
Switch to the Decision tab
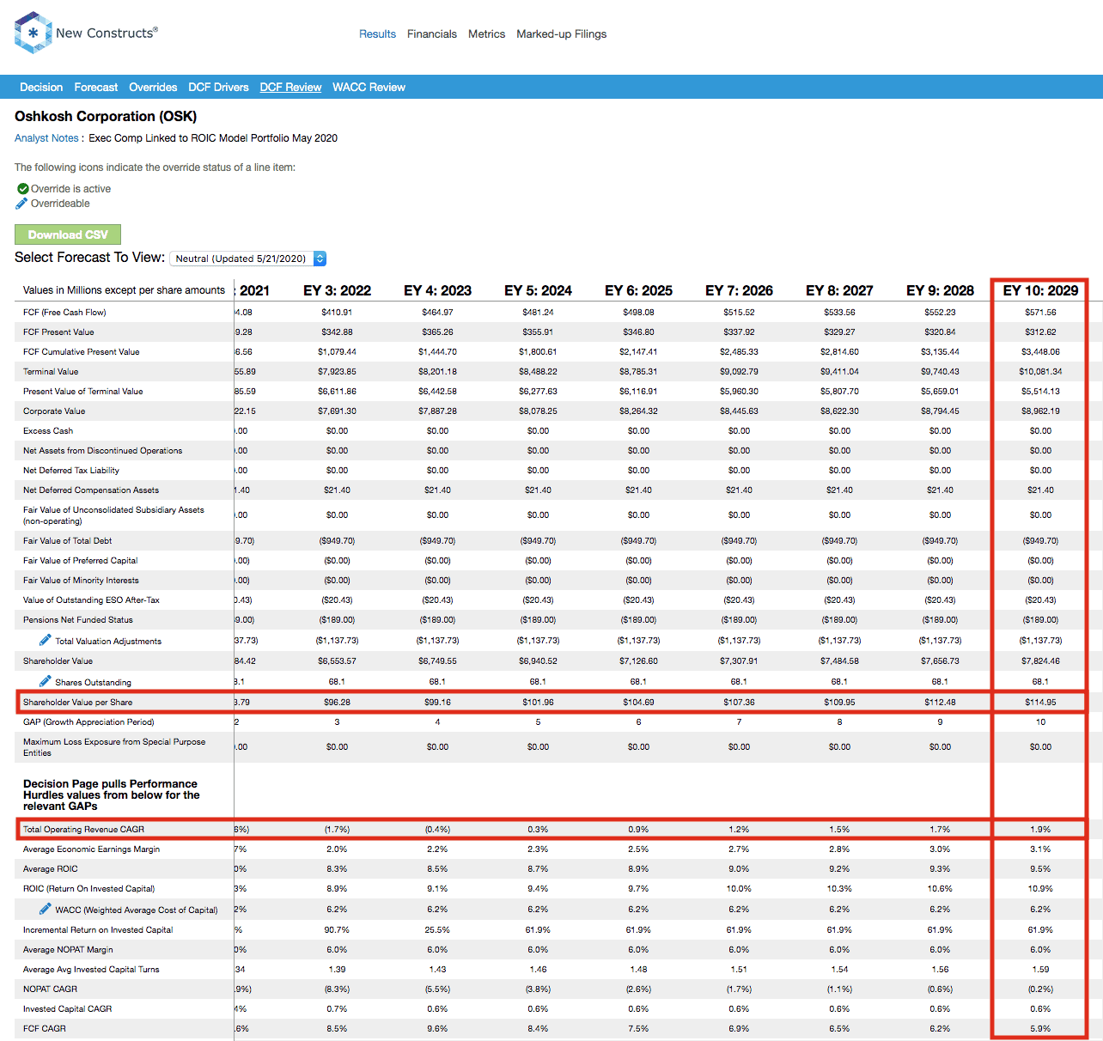[41, 88]
